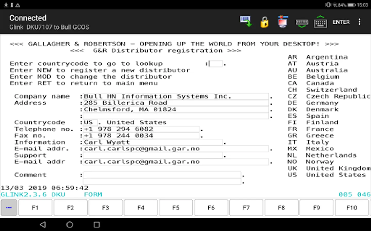The width and height of the screenshot is (371, 231).
Task: Click the empty Support field
Action: 153,155
